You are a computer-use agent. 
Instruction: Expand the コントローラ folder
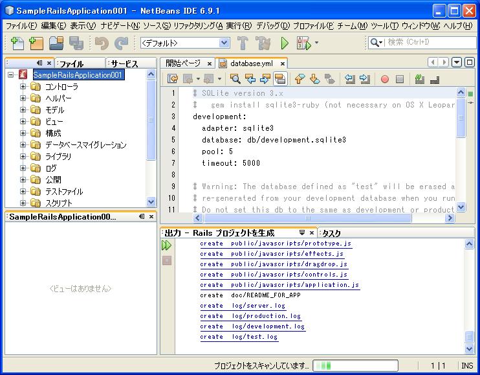23,86
